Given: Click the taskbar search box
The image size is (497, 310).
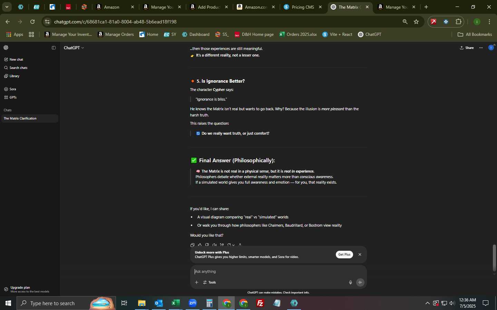Looking at the screenshot, I should 66,303.
